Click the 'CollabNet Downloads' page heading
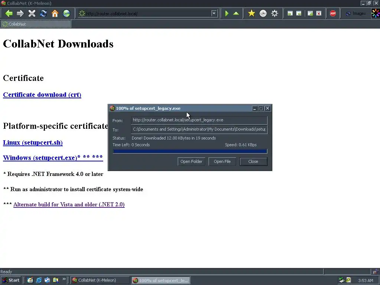 click(58, 44)
